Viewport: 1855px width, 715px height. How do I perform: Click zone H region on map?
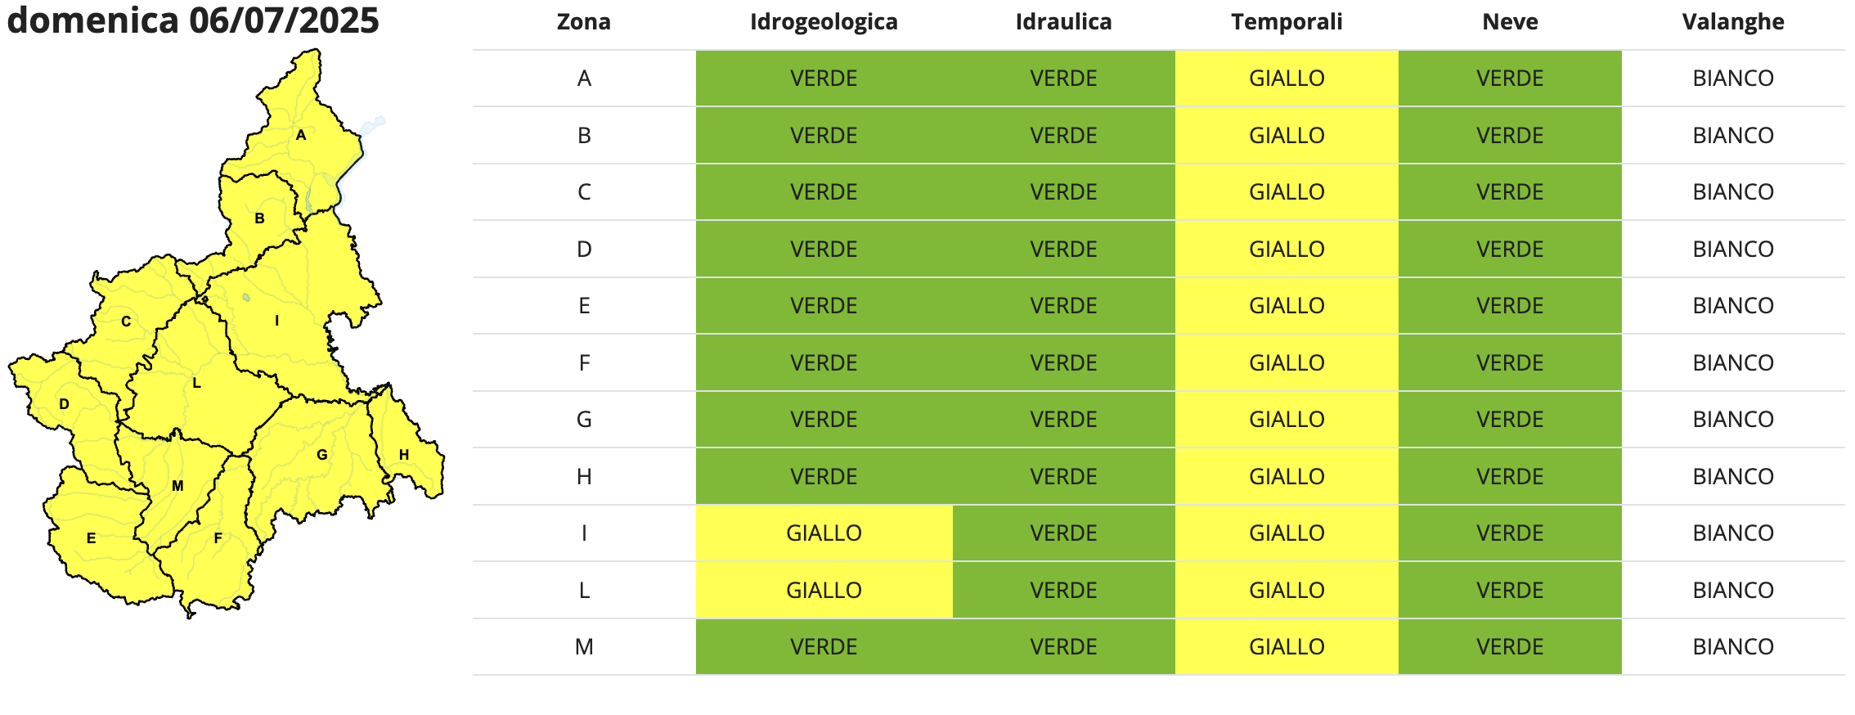404,455
